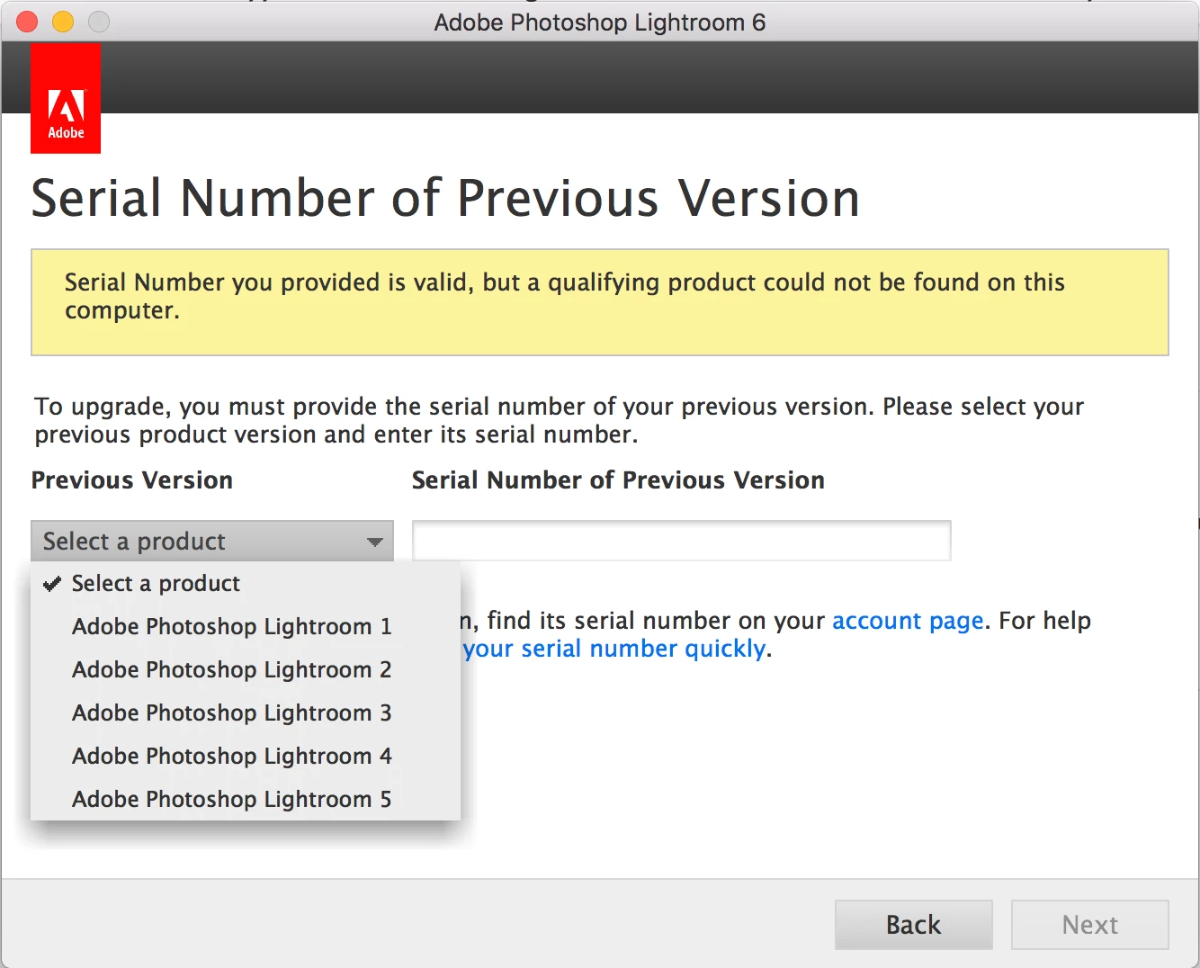This screenshot has height=968, width=1200.
Task: Open the Select a product dropdown
Action: pos(212,541)
